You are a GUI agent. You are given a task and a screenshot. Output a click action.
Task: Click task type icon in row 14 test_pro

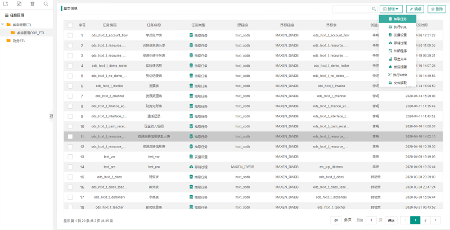191,167
